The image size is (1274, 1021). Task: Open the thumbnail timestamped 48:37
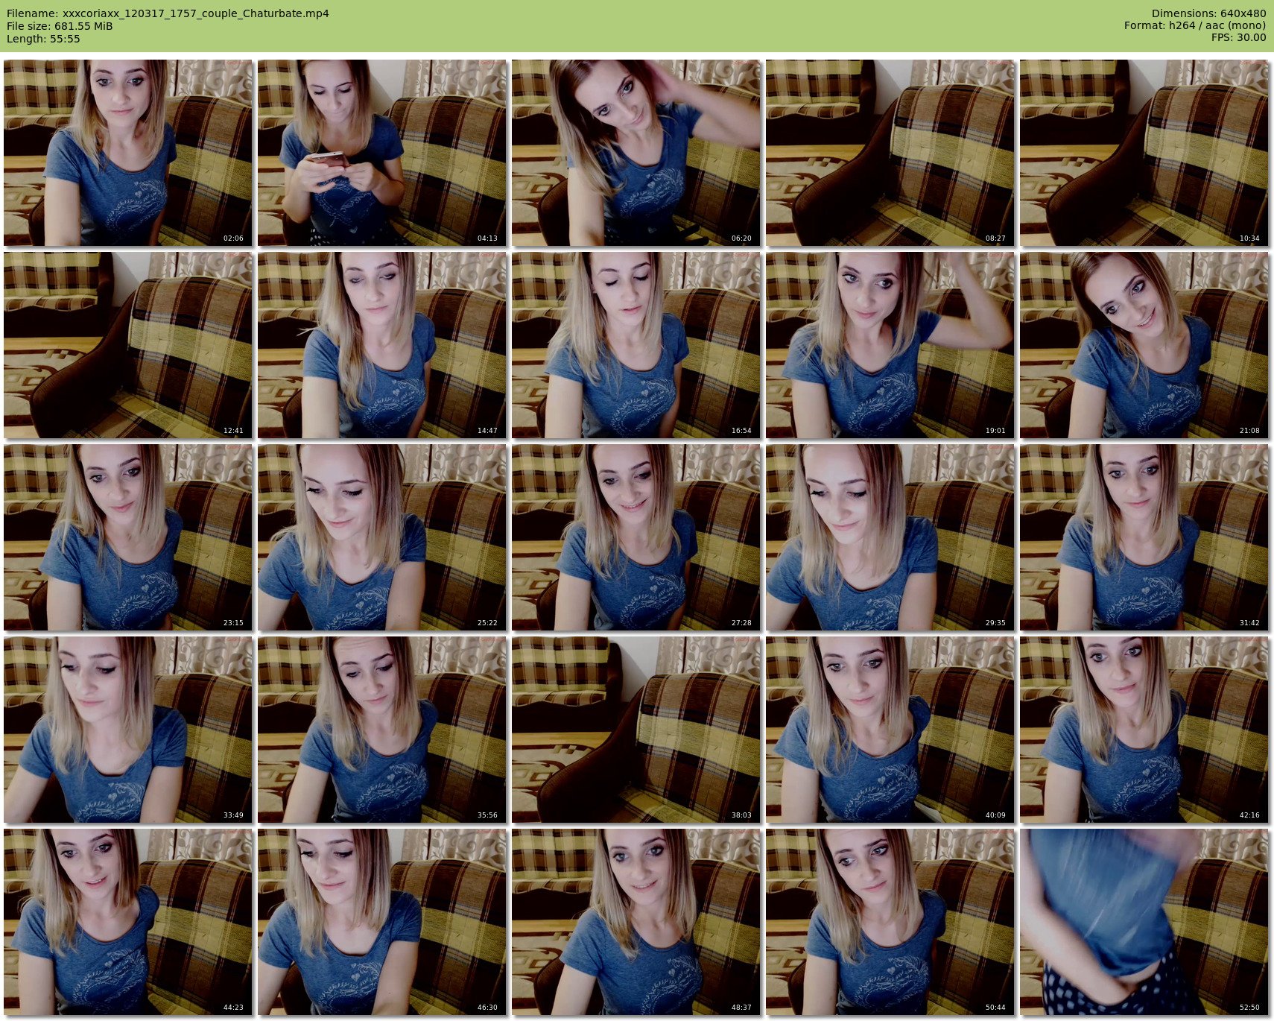point(636,922)
